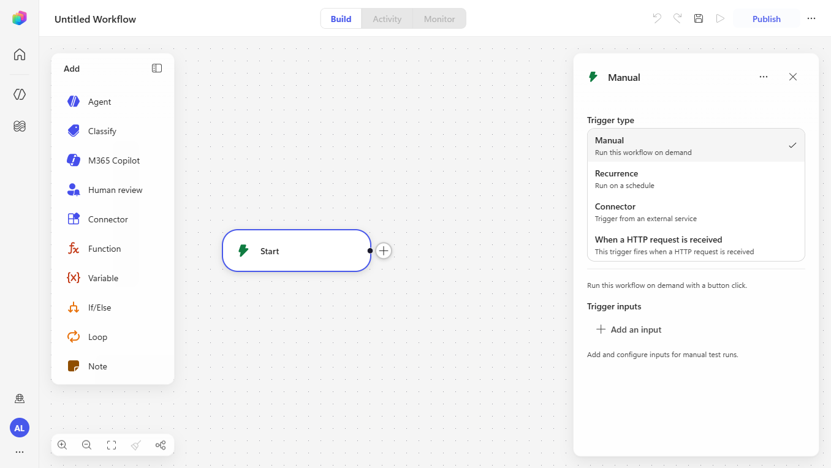This screenshot has width=831, height=468.
Task: Publish the workflow
Action: [767, 18]
